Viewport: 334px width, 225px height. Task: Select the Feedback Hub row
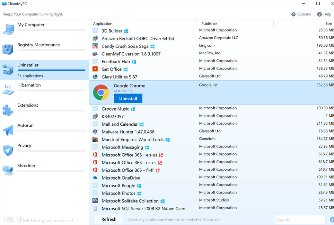coord(212,61)
